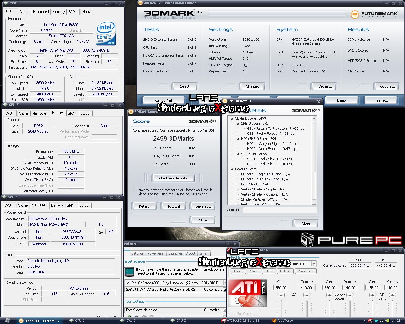405x324 pixels.
Task: Click Submit Your Results... button
Action: tap(174, 178)
